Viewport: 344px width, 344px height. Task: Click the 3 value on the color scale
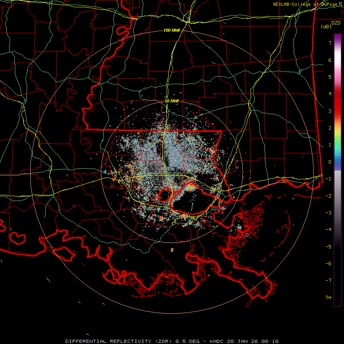click(330, 111)
